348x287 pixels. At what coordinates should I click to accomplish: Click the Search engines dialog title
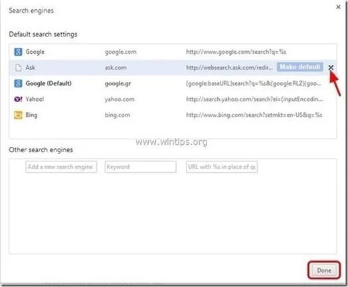[31, 11]
